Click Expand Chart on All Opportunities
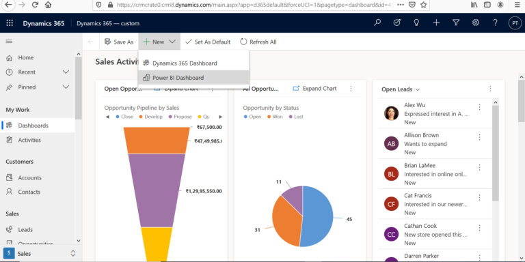 click(x=314, y=89)
